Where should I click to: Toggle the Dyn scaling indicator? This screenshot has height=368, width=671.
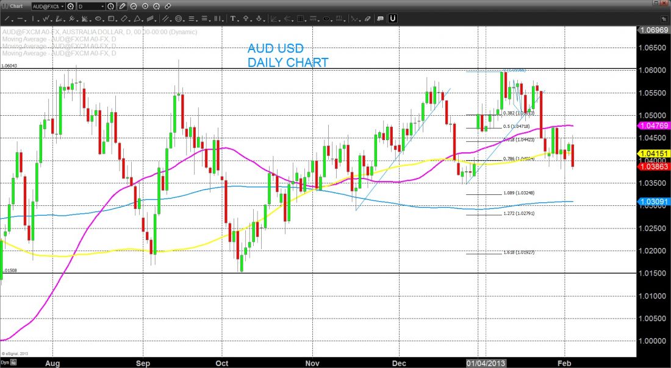point(5,363)
